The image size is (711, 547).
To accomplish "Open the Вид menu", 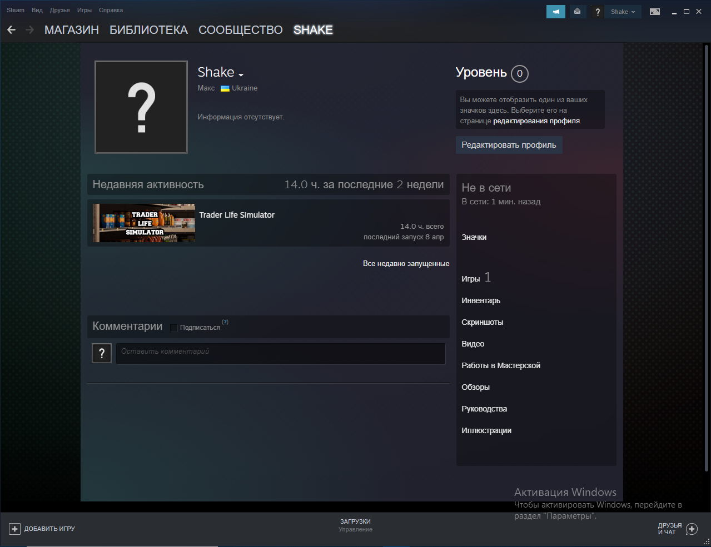I will tap(37, 10).
